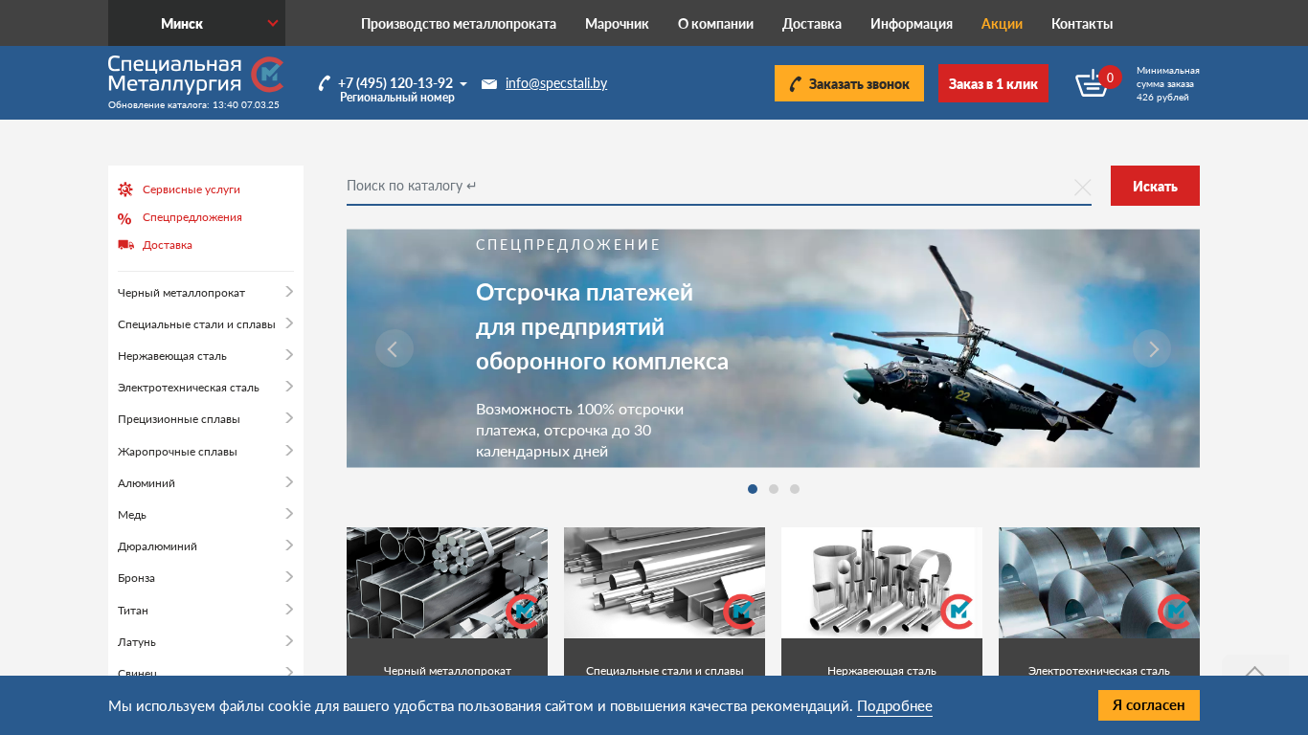Select the first banner slide dot
The height and width of the screenshot is (735, 1308).
tap(753, 489)
